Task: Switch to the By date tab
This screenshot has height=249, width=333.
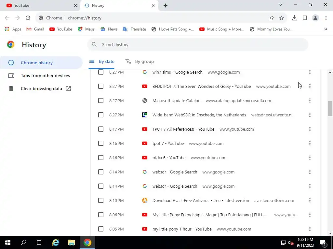Action: click(101, 61)
